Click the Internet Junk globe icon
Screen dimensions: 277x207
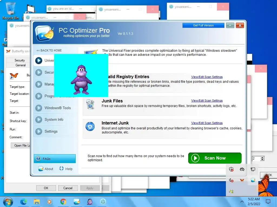point(90,126)
